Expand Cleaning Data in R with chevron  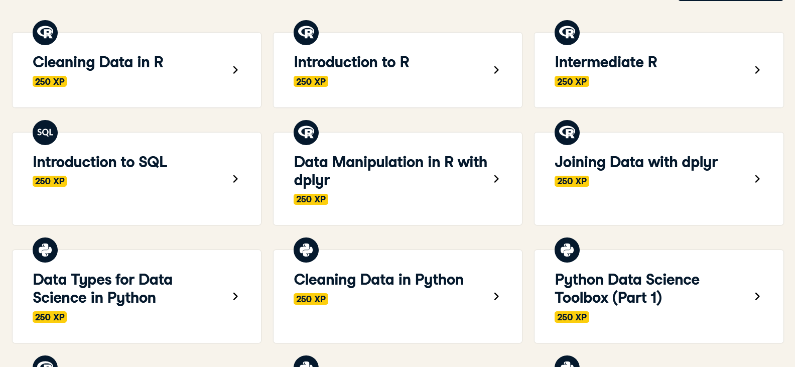(x=235, y=70)
